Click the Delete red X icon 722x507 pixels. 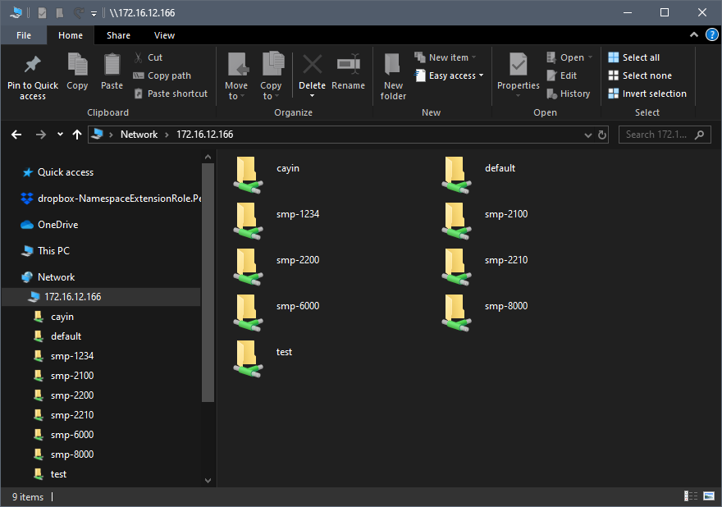pos(313,65)
